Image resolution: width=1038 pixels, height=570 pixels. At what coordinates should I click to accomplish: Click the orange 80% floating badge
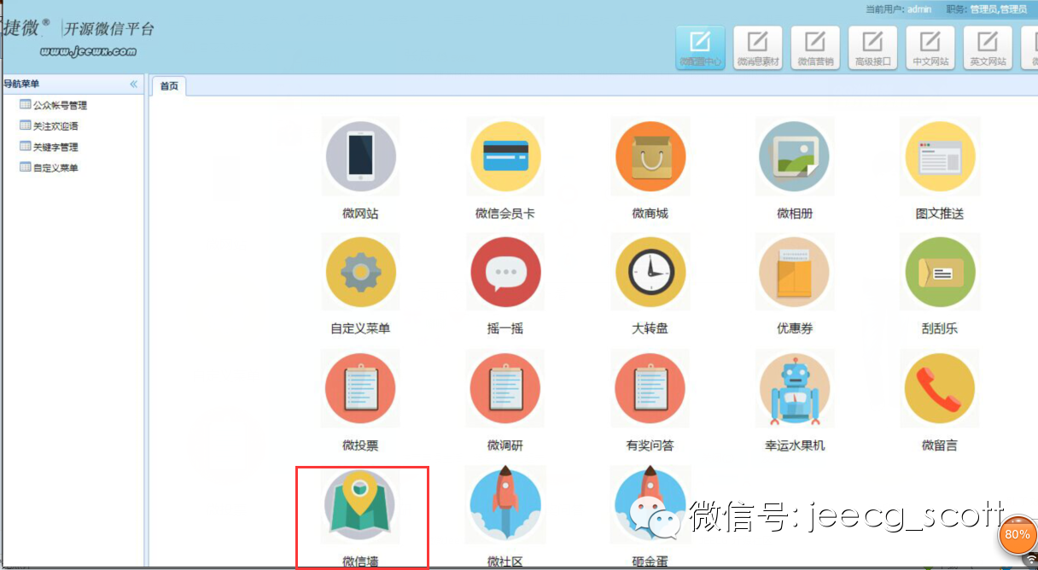pos(1017,534)
